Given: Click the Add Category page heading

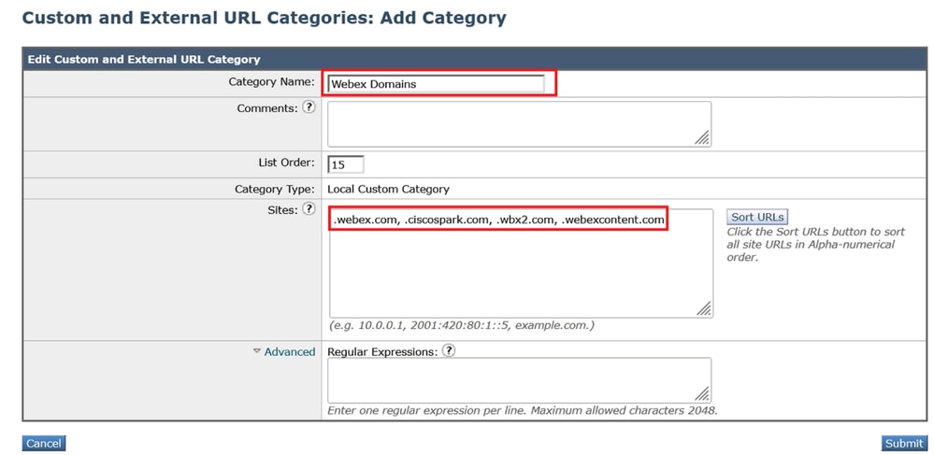Looking at the screenshot, I should click(x=264, y=18).
